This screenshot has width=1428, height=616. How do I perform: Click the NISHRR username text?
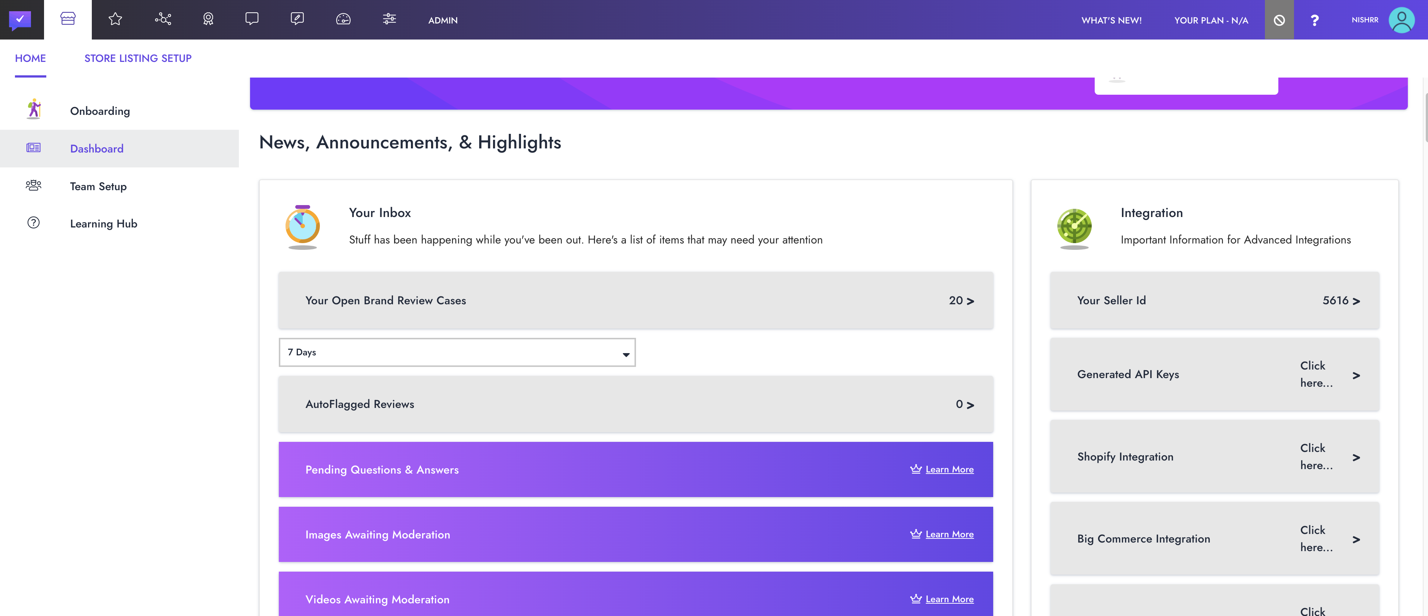[x=1364, y=20]
